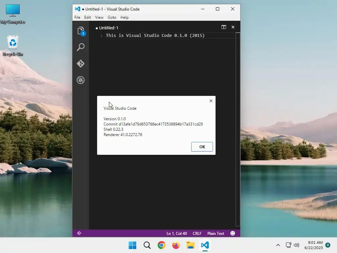Close the About dialog with the X
Screen dimensions: 337x253
(211, 101)
